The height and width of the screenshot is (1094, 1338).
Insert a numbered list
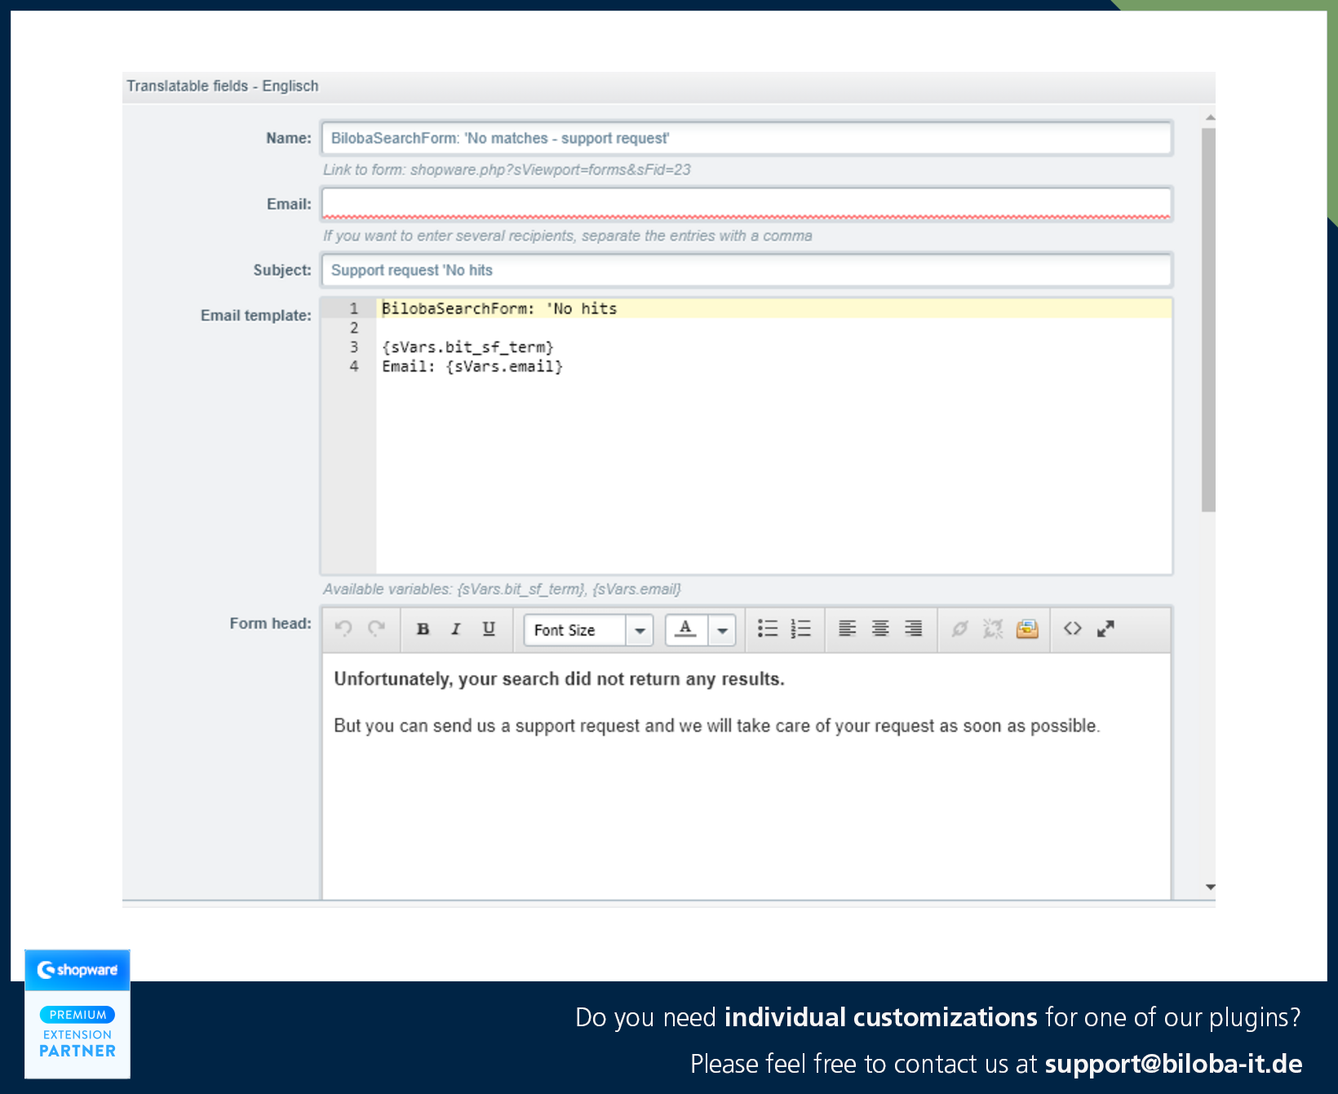tap(800, 629)
